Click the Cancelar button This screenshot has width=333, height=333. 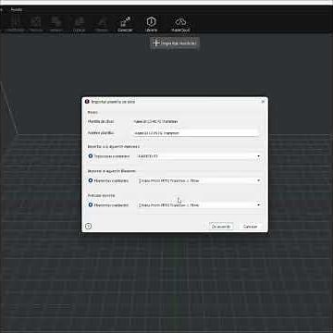(250, 227)
